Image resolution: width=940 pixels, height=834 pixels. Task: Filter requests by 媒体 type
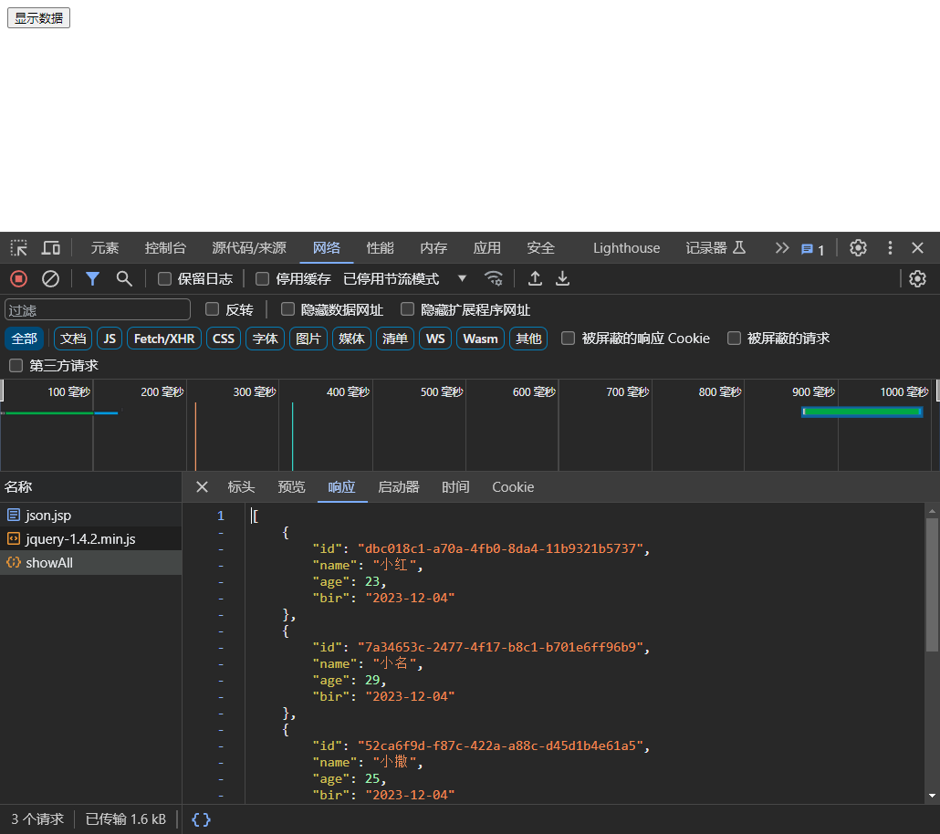(351, 339)
